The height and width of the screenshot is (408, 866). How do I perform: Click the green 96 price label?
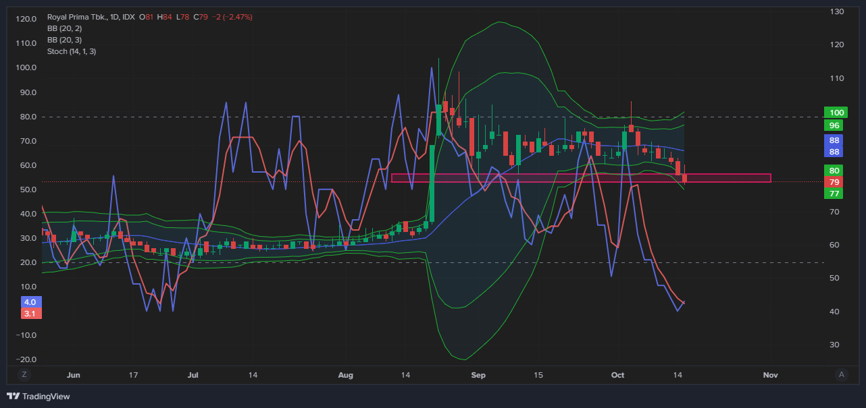836,125
